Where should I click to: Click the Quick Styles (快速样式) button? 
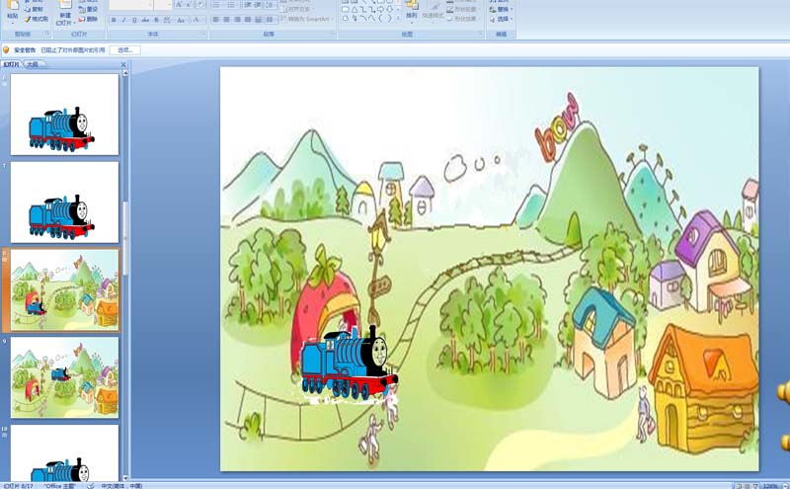(433, 11)
